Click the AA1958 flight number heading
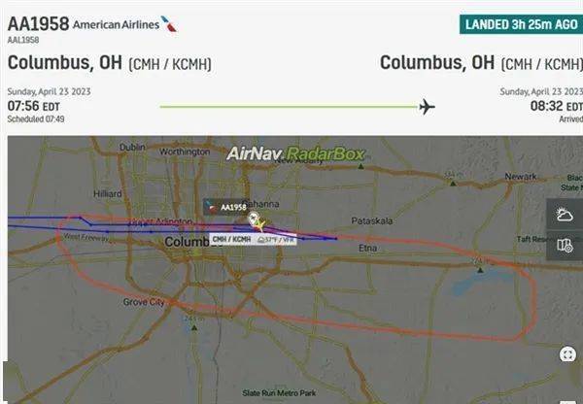 click(x=38, y=23)
